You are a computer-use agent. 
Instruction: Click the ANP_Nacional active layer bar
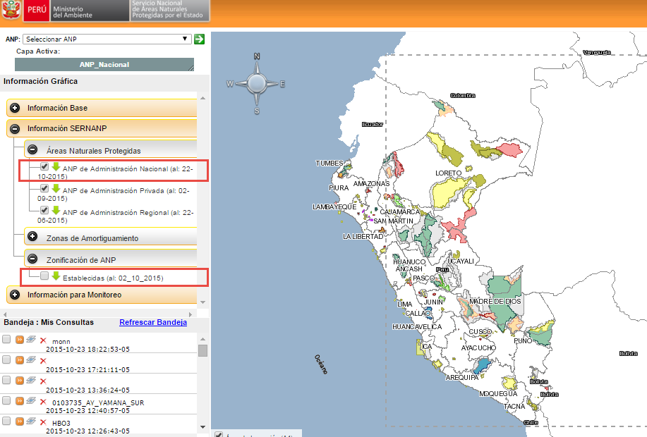(104, 64)
